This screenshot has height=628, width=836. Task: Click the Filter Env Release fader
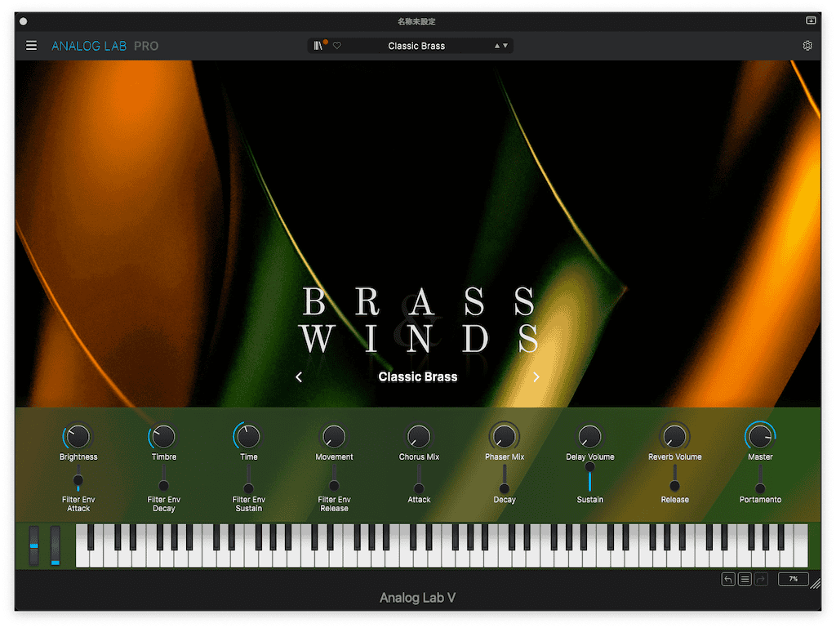[x=334, y=479]
